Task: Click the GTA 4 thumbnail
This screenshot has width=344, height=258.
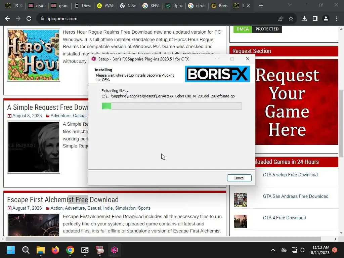Action: pos(241,221)
